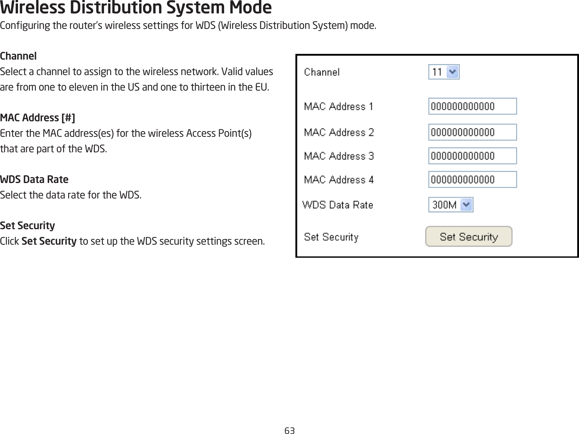
Task: Select the 'Wireless Distribution System Mode' heading
Action: (x=136, y=7)
